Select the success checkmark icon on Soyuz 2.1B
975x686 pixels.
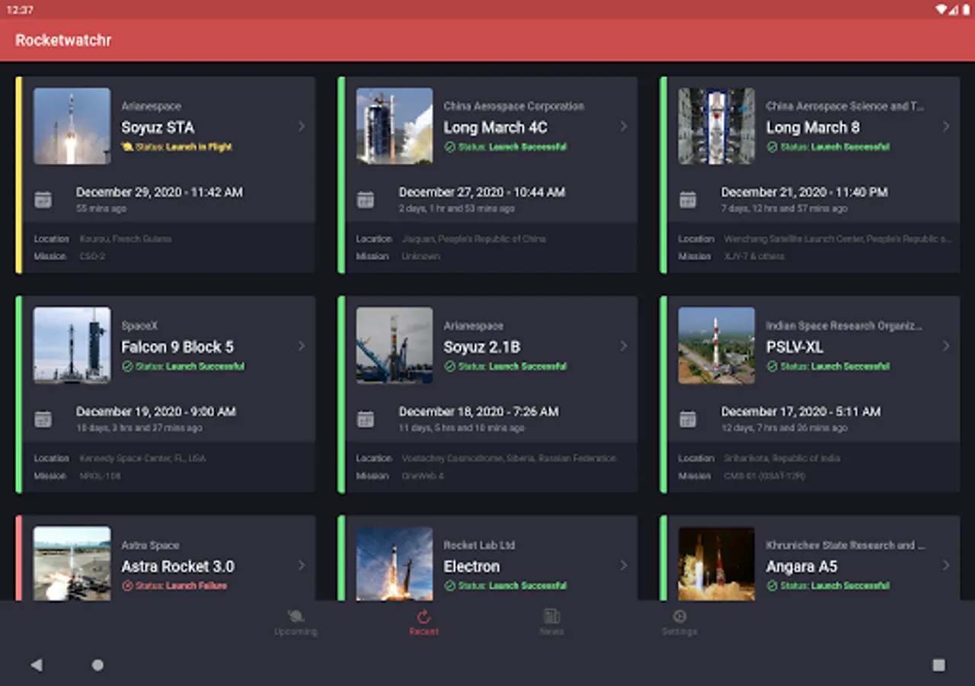click(x=449, y=367)
